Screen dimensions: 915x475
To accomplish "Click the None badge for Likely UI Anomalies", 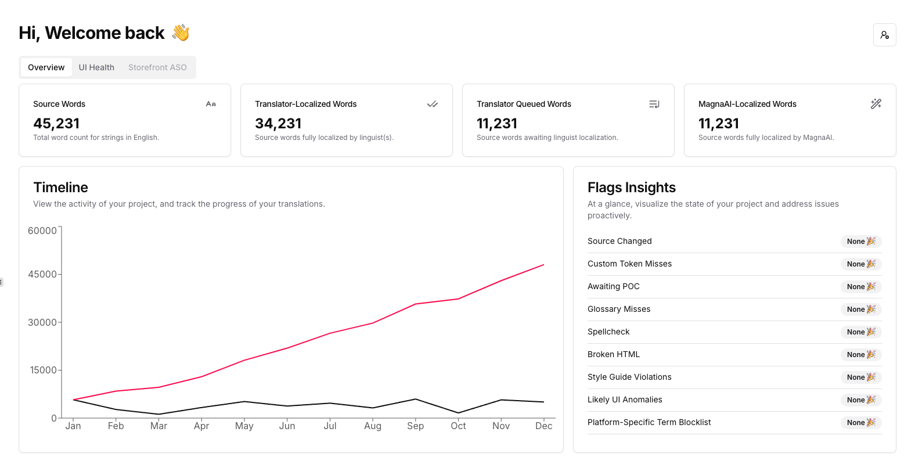I will (x=861, y=400).
